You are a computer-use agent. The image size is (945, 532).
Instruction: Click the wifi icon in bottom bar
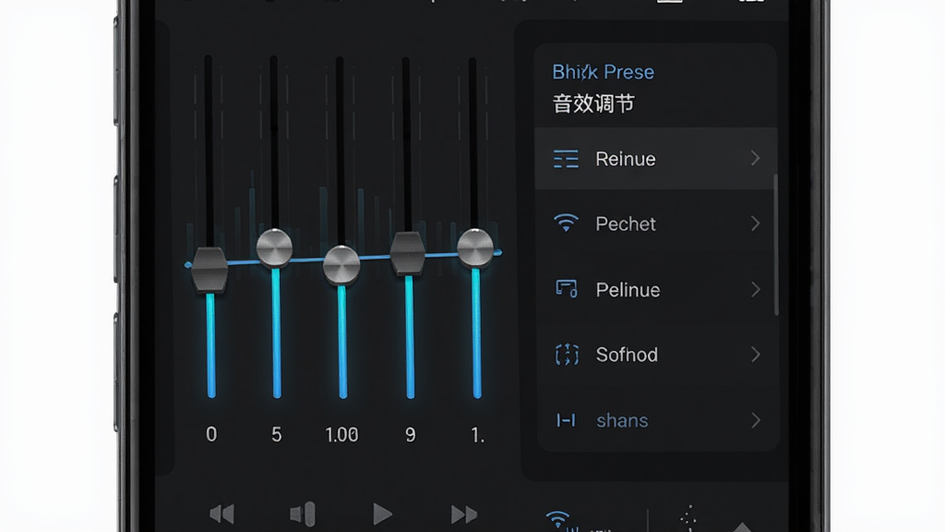(x=559, y=521)
